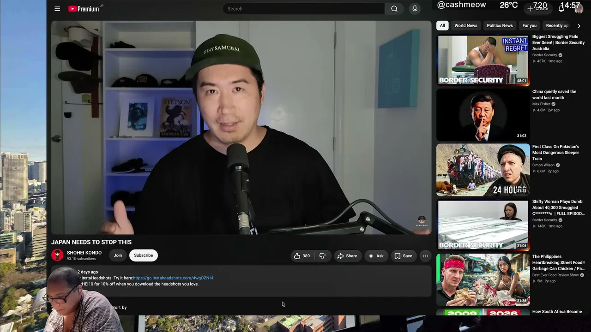591x332 pixels.
Task: Open the YouTube guide hamburger menu
Action: point(57,9)
